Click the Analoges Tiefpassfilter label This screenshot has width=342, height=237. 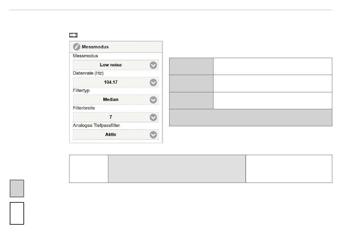tap(96, 125)
